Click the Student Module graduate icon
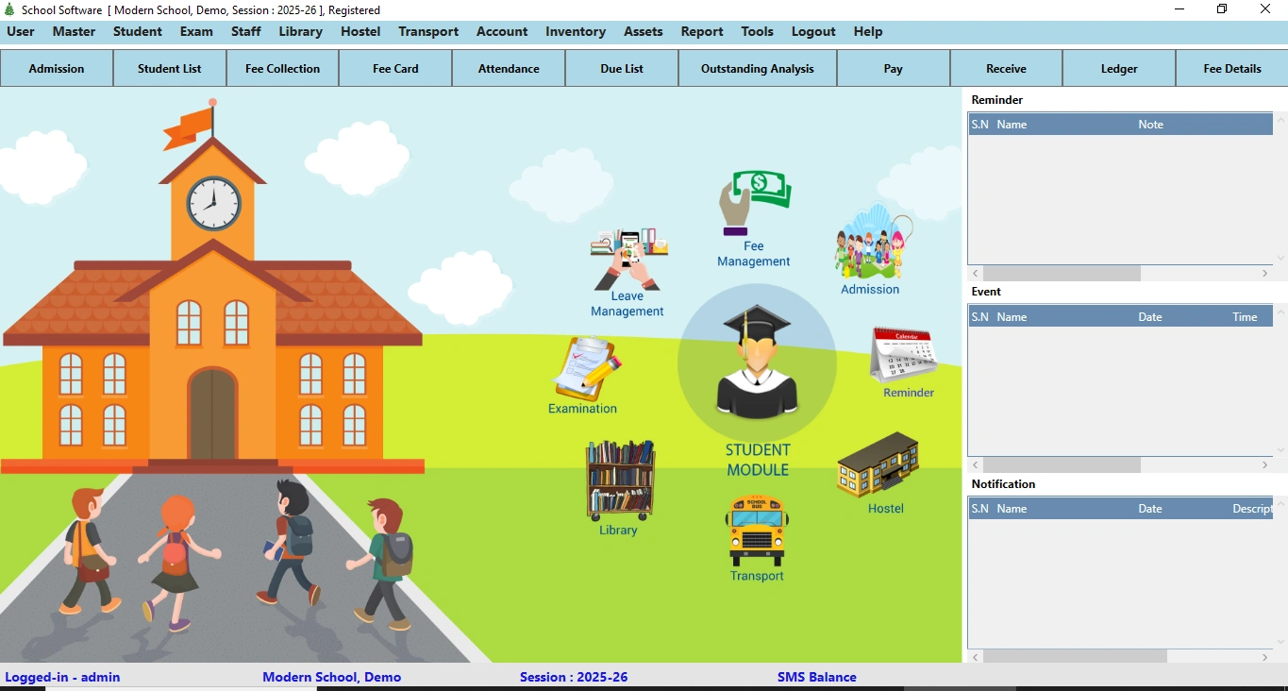Viewport: 1288px width, 691px height. click(757, 362)
